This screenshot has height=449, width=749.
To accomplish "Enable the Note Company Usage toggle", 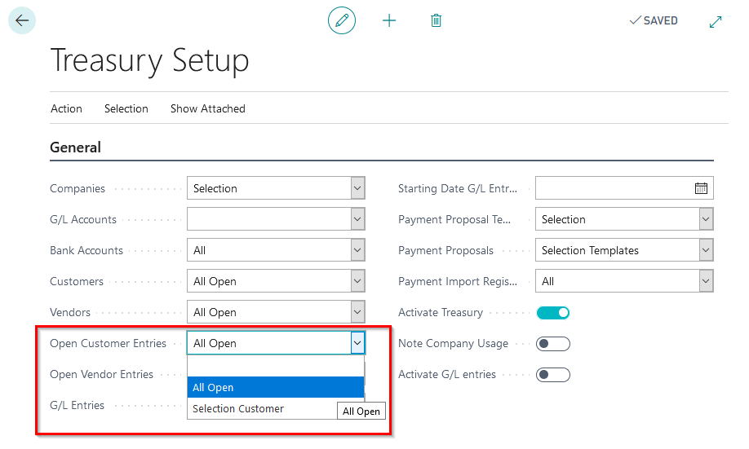I will (x=553, y=343).
